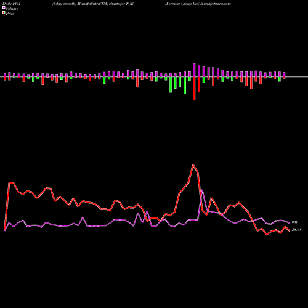Image resolution: width=308 pixels, height=308 pixels.
Task: Click the peak of the magenta volume line
Action: (x=202, y=190)
